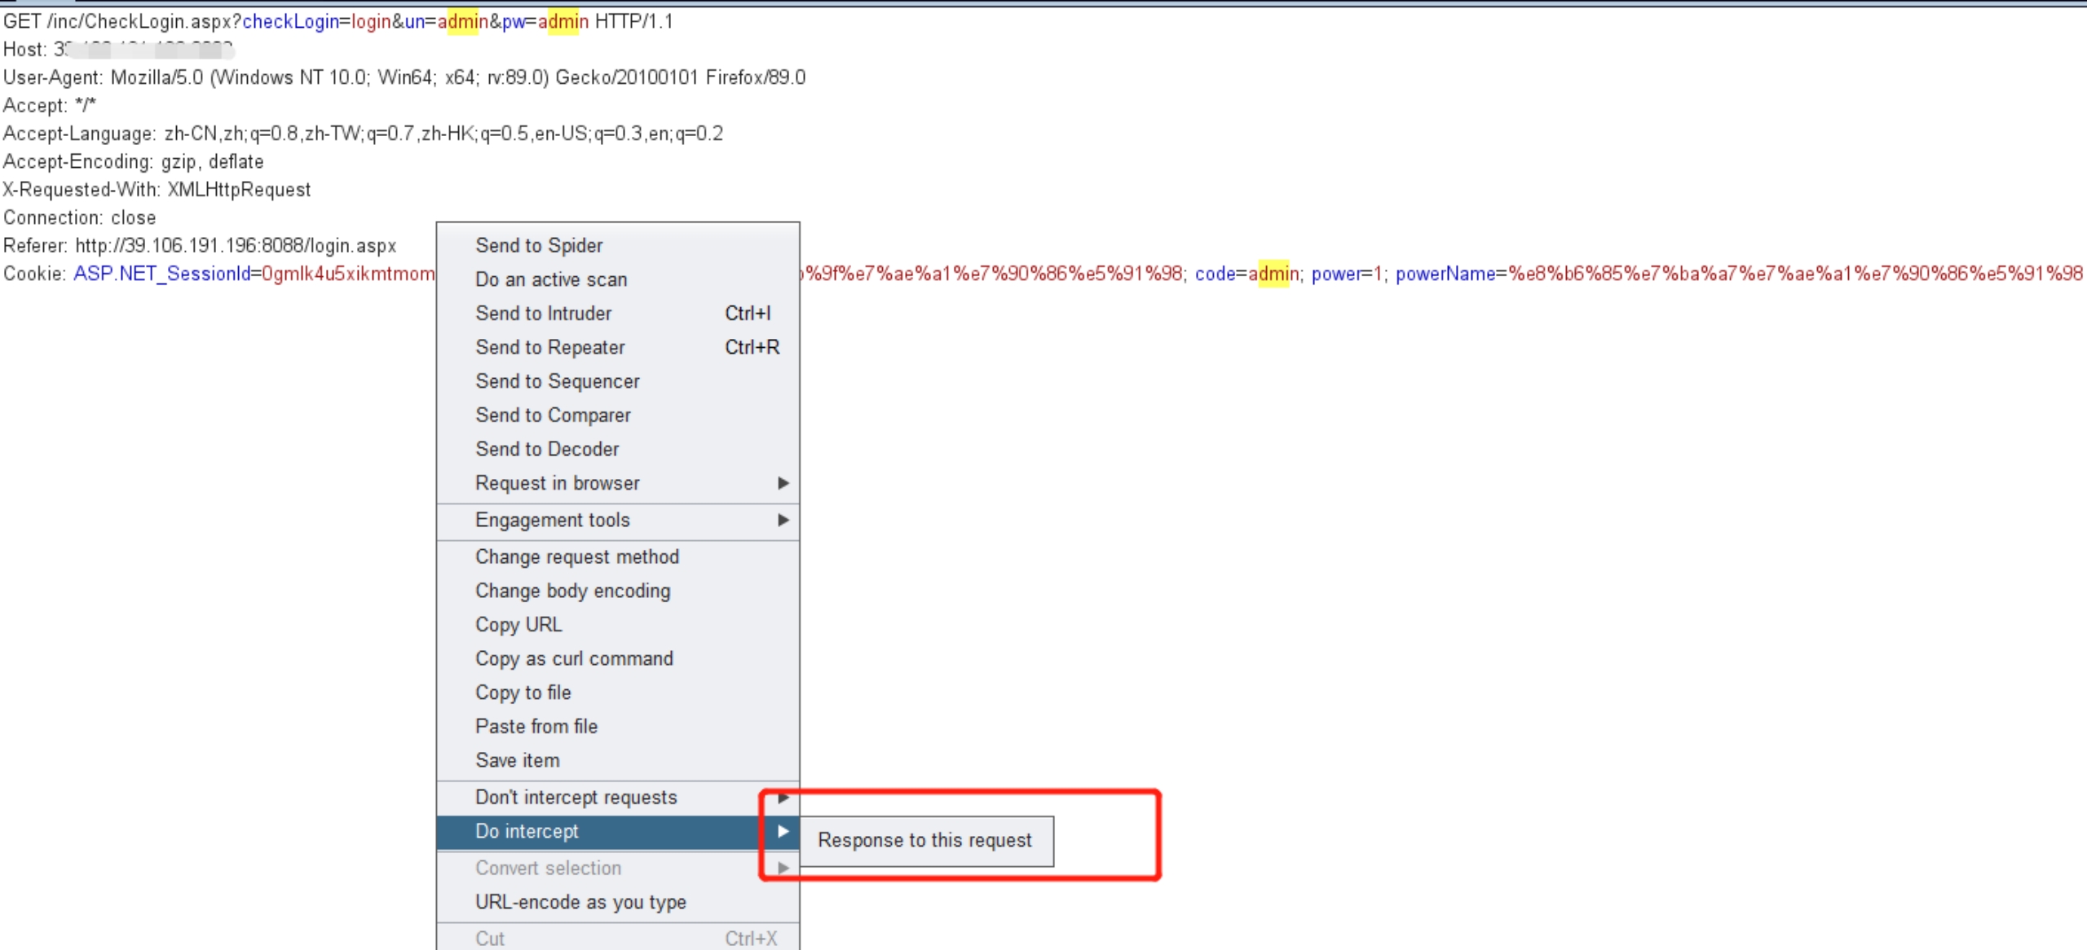The width and height of the screenshot is (2087, 950).
Task: Select Copy to file
Action: [x=523, y=693]
